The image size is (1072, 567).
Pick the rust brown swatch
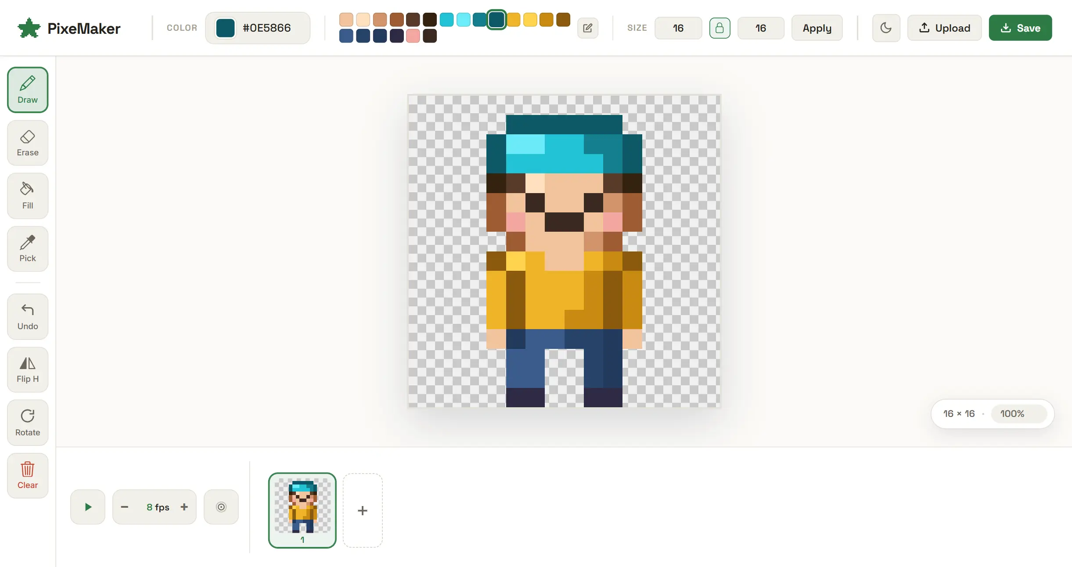[x=396, y=20]
